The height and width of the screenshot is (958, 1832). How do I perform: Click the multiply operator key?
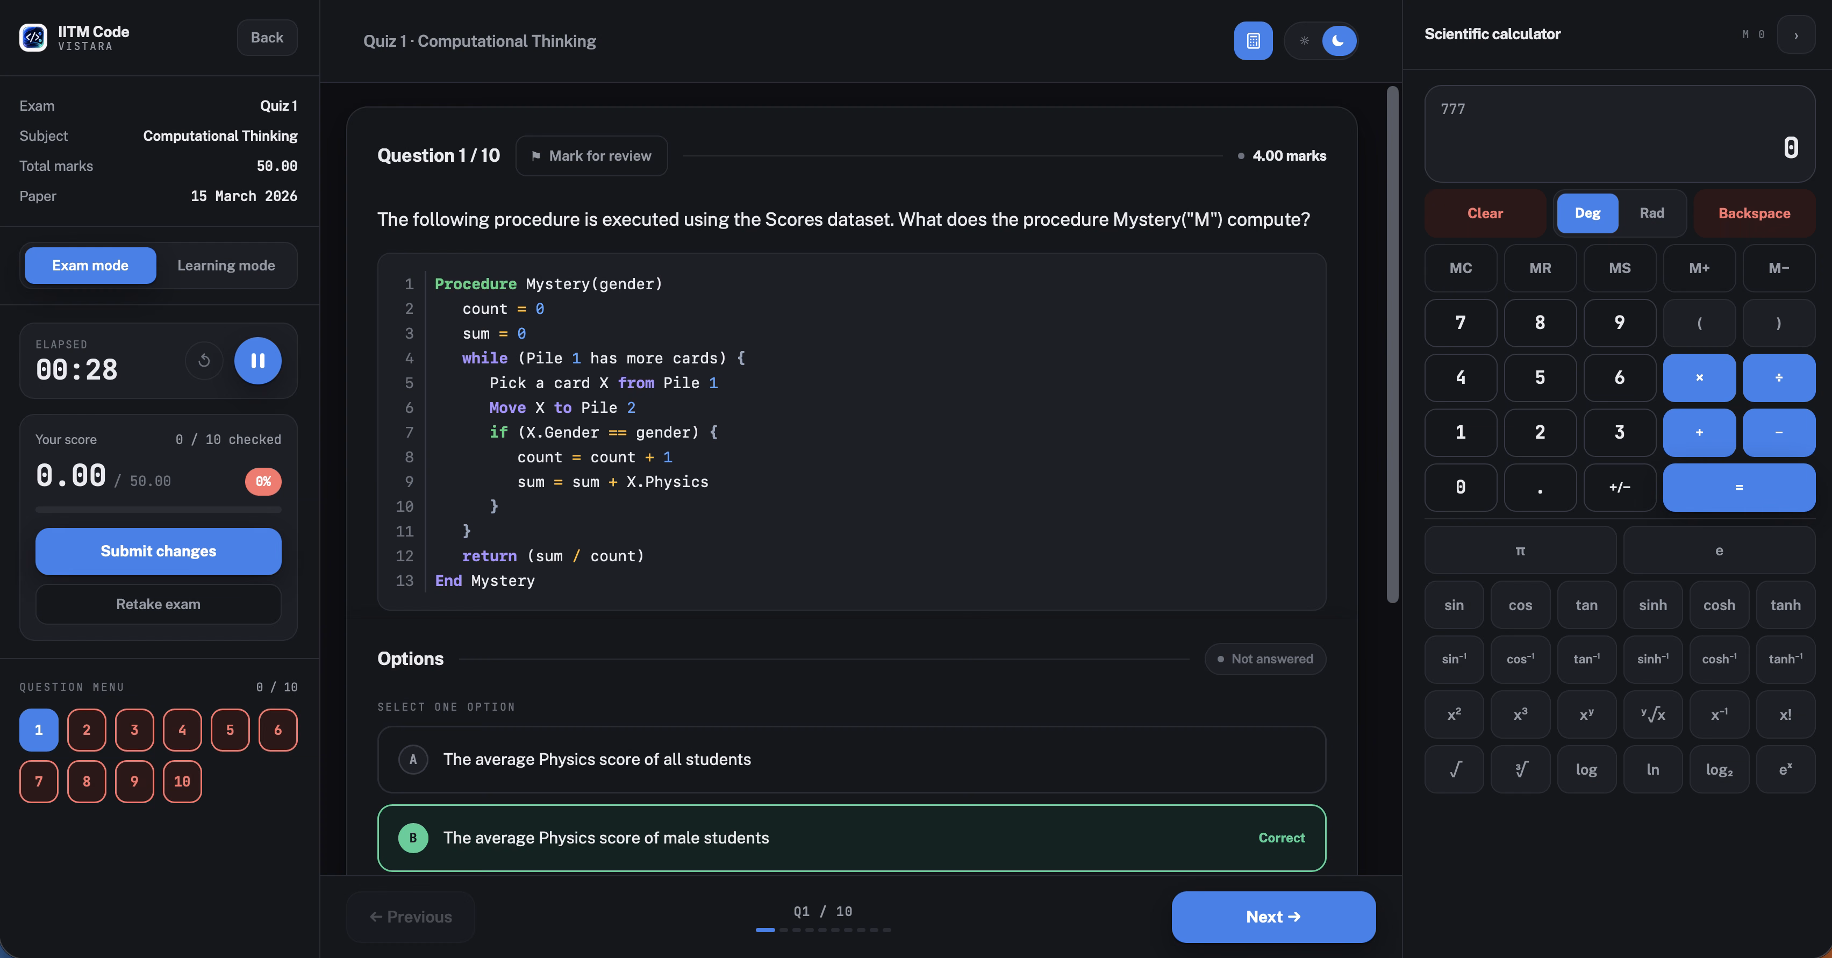tap(1699, 377)
